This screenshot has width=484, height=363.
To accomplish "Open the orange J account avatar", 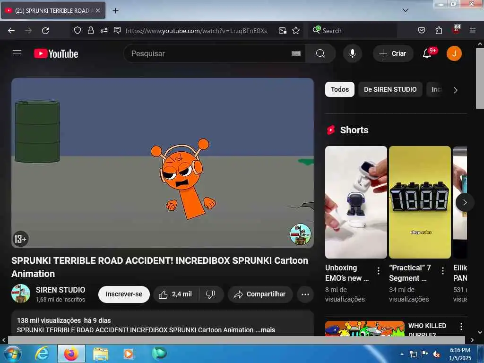I will pos(454,53).
